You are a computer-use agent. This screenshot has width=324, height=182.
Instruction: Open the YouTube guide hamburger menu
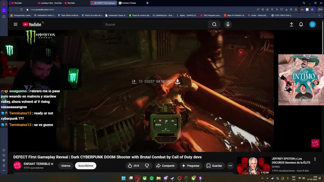pyautogui.click(x=15, y=25)
